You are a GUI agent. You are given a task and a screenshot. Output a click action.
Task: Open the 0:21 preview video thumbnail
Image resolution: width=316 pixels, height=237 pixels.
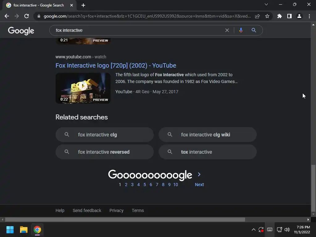point(83,41)
